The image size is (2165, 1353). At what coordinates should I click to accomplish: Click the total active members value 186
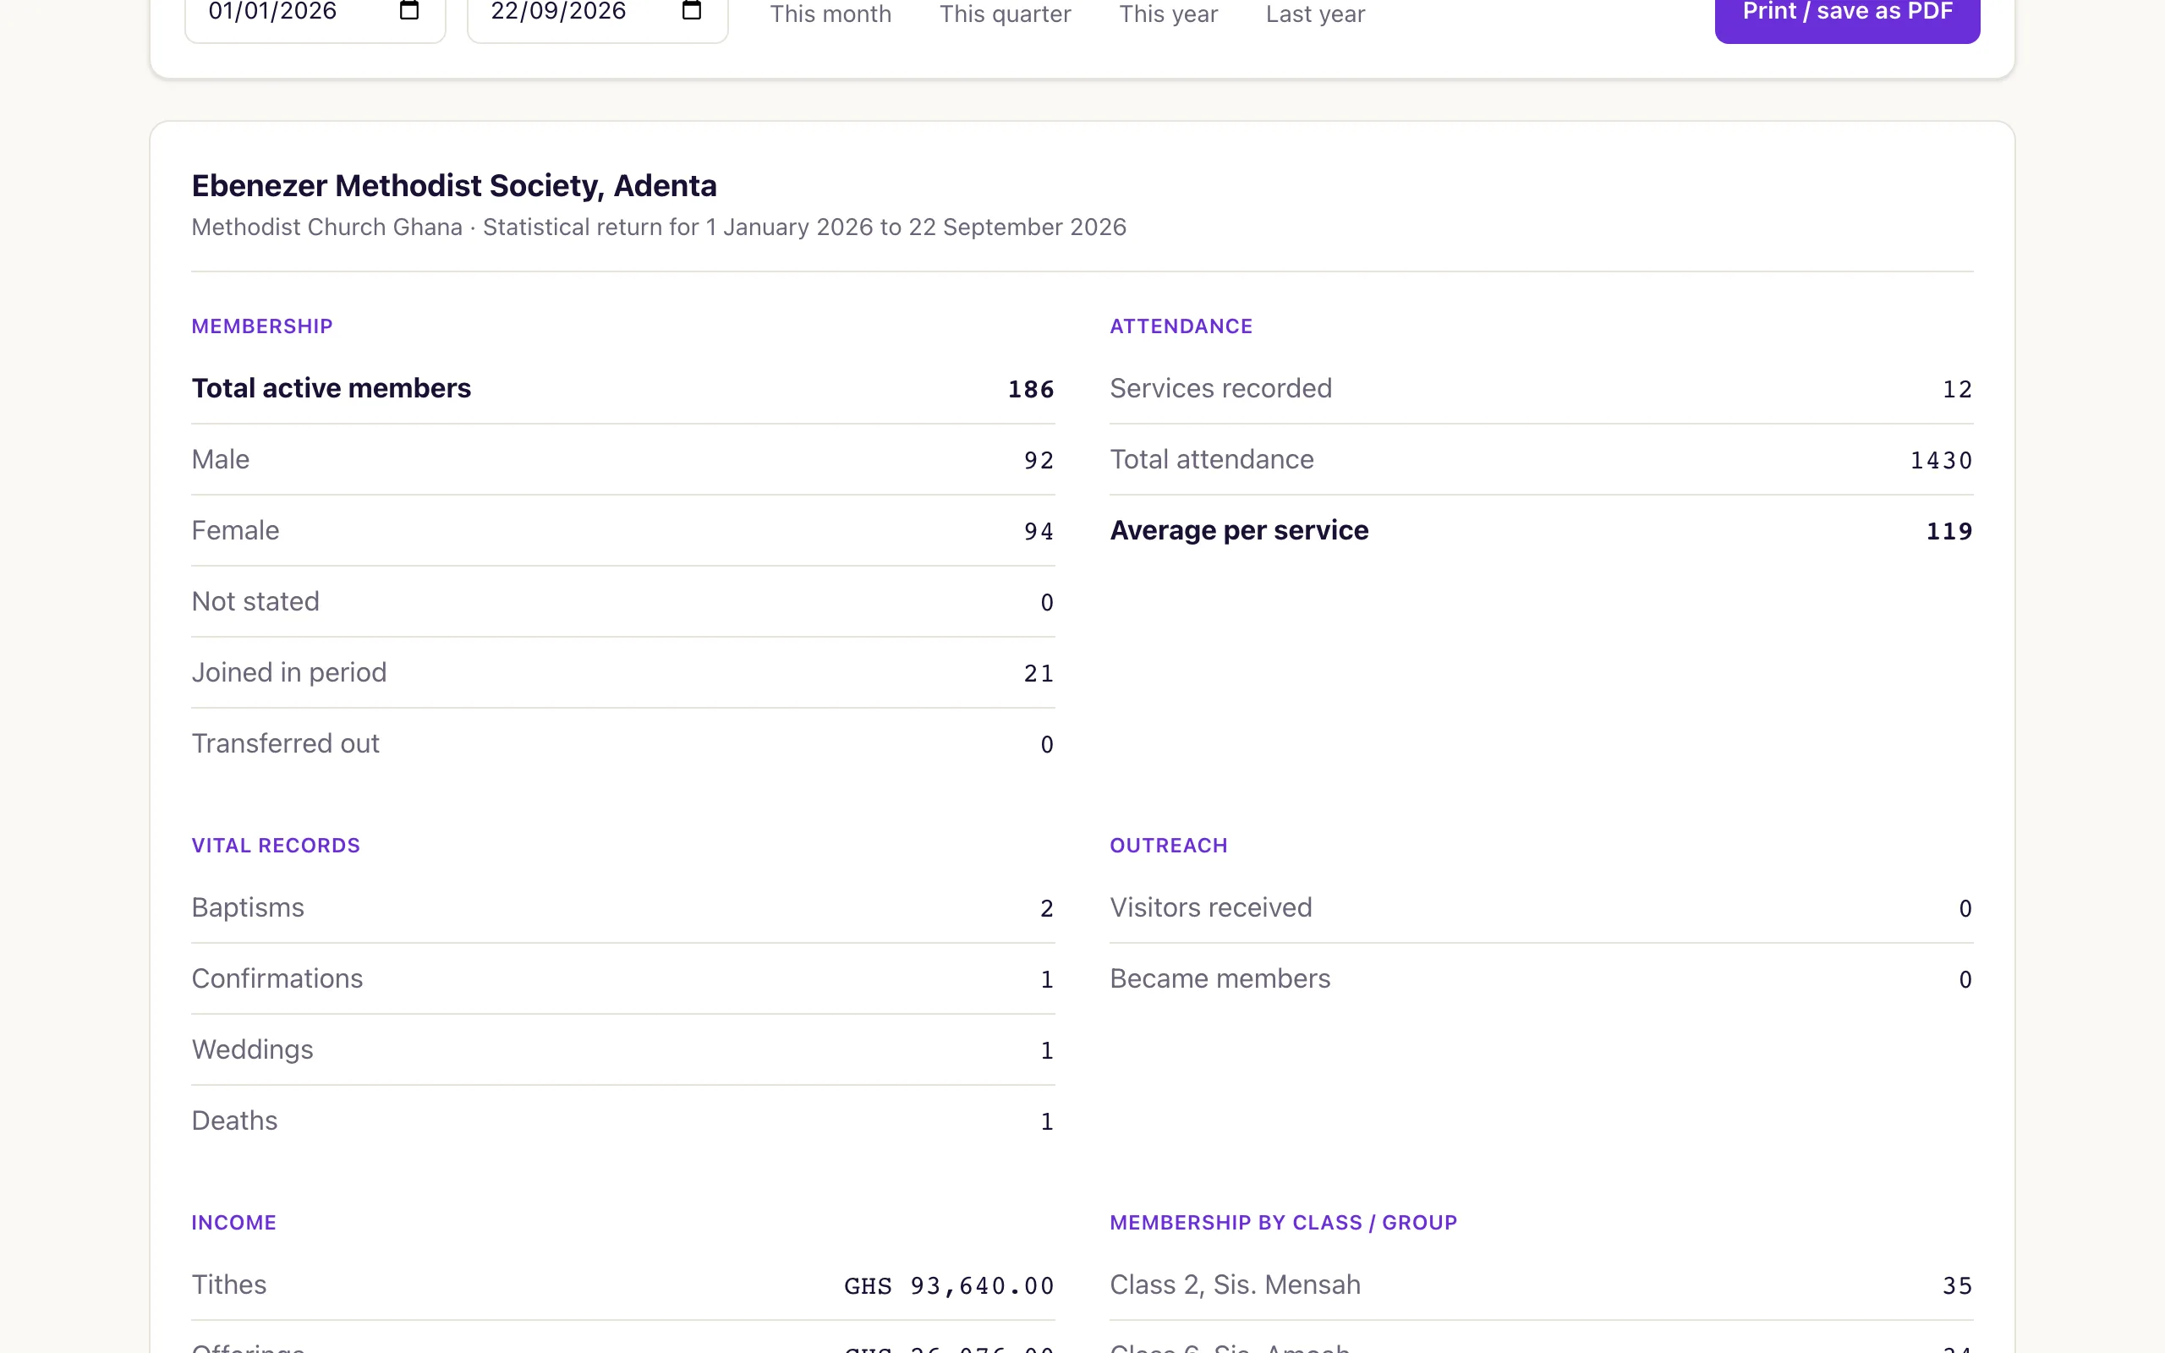tap(1031, 389)
